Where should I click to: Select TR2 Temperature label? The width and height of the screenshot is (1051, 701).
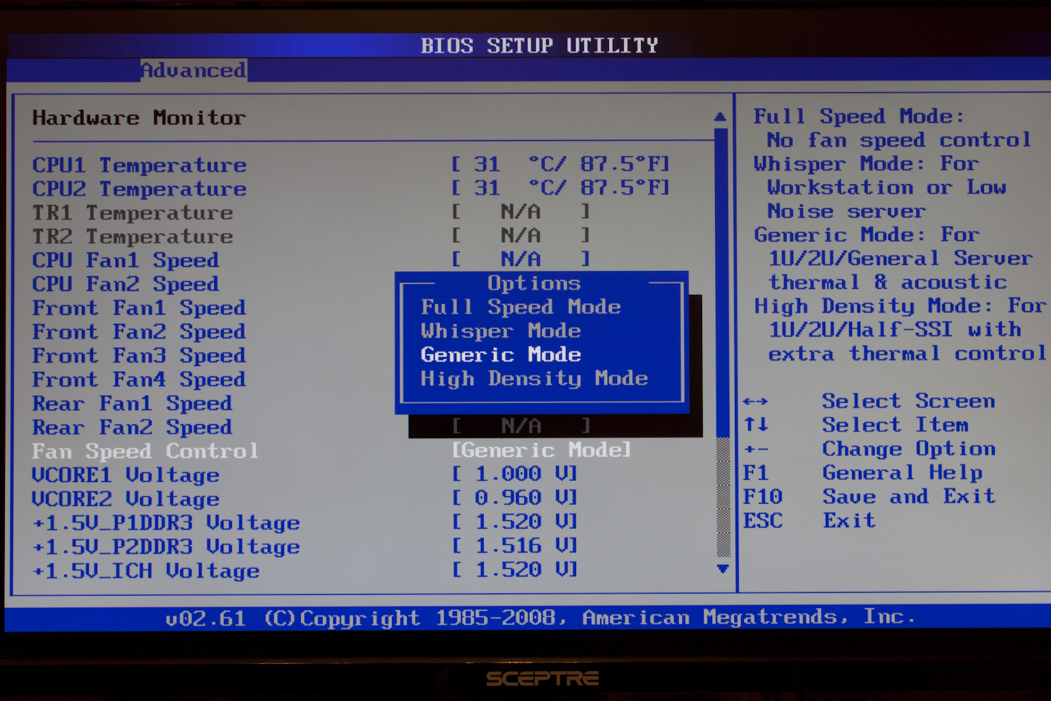point(133,237)
